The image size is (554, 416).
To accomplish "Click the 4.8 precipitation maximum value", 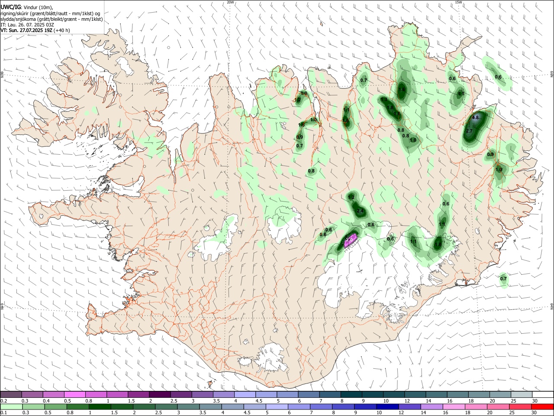I will (475, 118).
